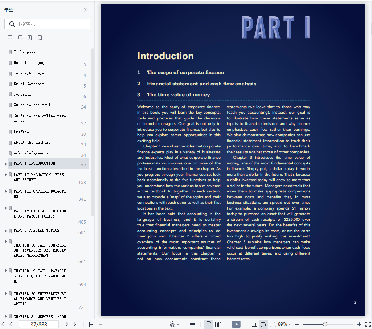Click the bookmark search field
The image size is (372, 329).
47,24
